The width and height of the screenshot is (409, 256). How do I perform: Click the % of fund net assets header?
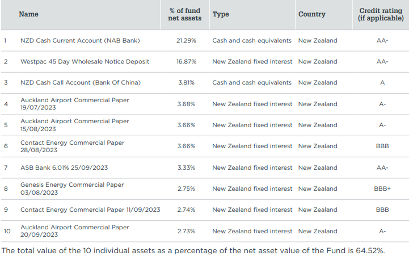(x=185, y=14)
